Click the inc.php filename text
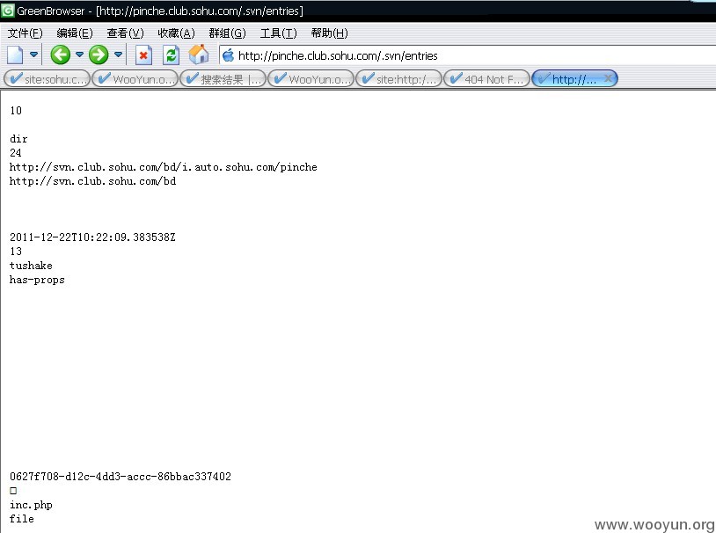The height and width of the screenshot is (533, 716). tap(31, 505)
